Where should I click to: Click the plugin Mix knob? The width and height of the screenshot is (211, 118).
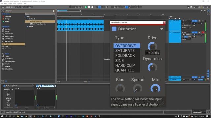click(x=155, y=88)
